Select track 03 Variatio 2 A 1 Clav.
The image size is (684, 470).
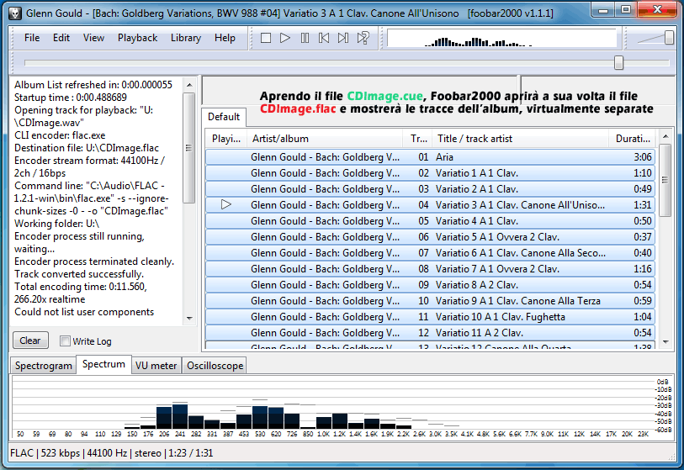(430, 189)
